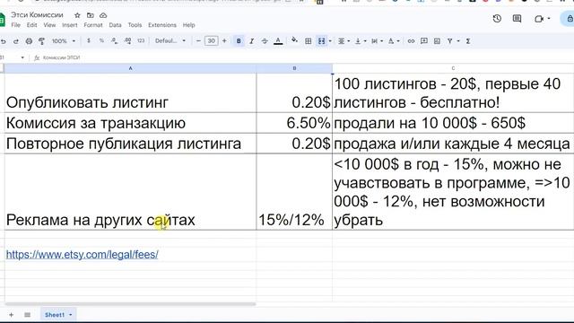Decrease font size with minus

coord(198,41)
